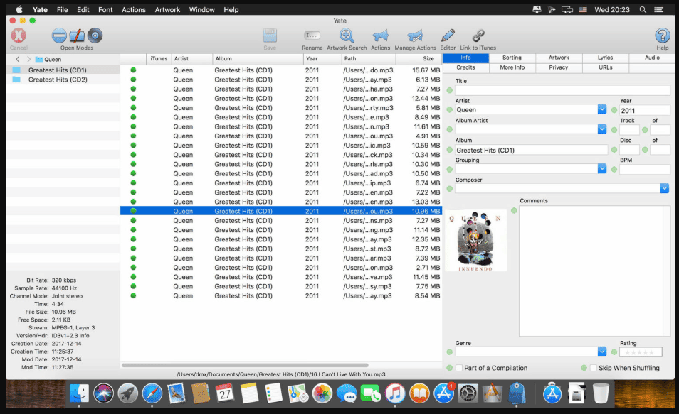Open Safari from the dock

click(152, 393)
